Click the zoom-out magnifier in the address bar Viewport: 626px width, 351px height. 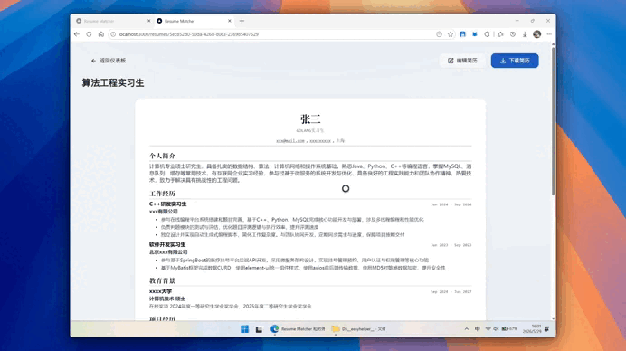coord(439,34)
